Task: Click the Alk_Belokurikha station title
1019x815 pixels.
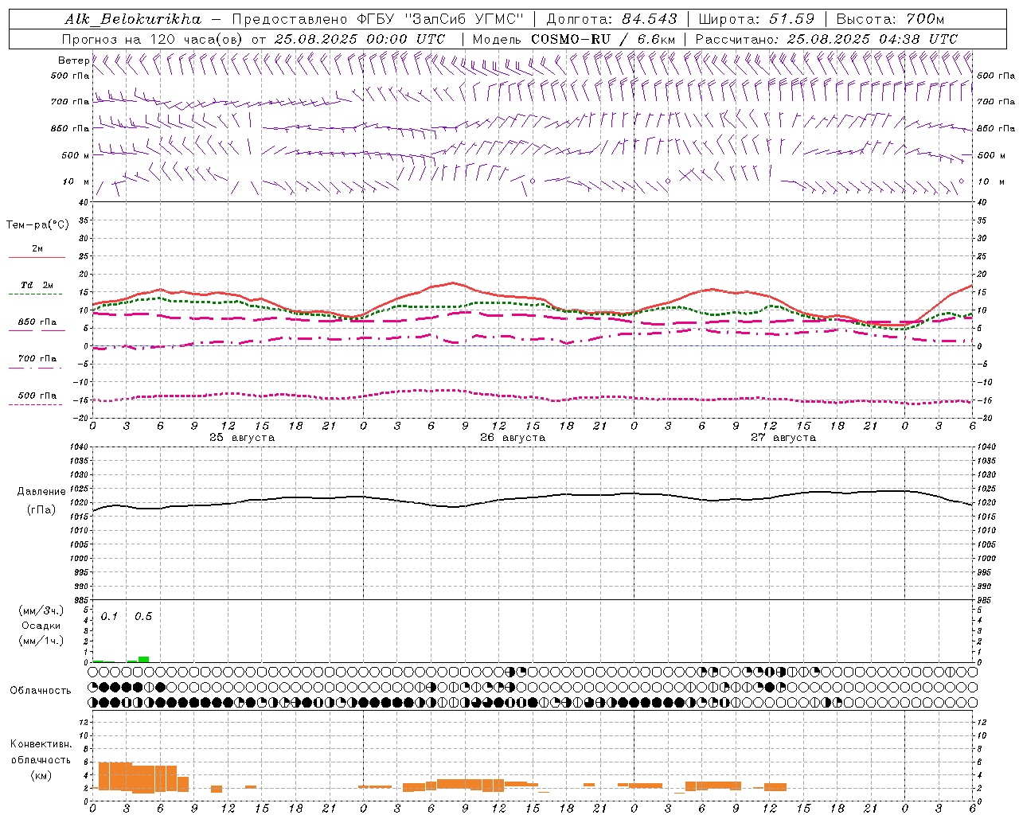Action: tap(133, 19)
